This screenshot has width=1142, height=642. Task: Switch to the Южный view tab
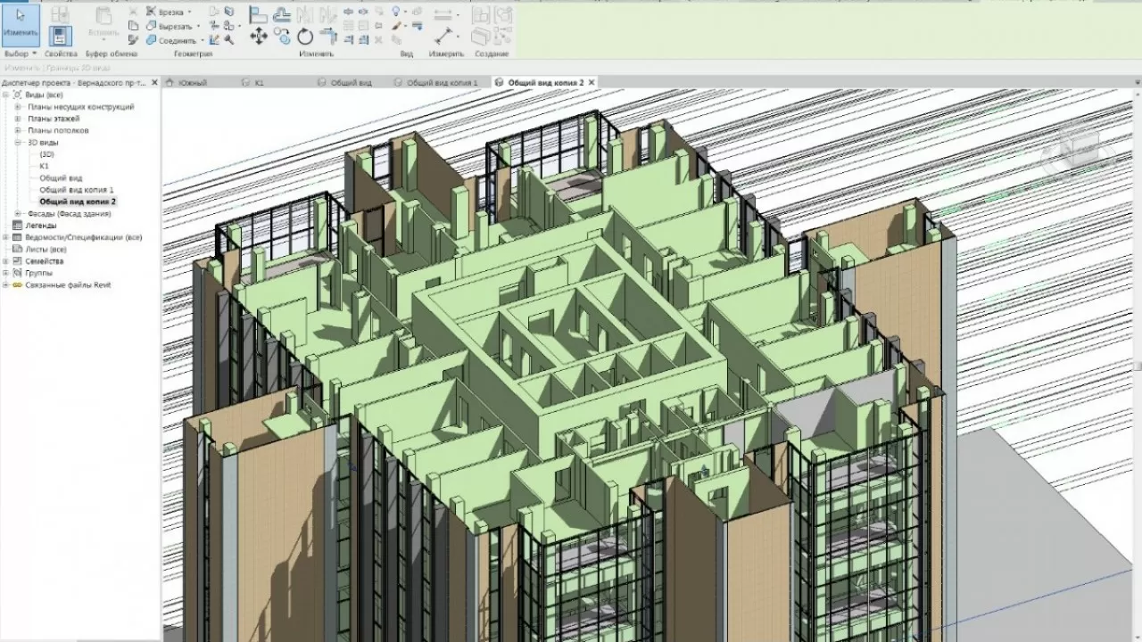pyautogui.click(x=192, y=83)
